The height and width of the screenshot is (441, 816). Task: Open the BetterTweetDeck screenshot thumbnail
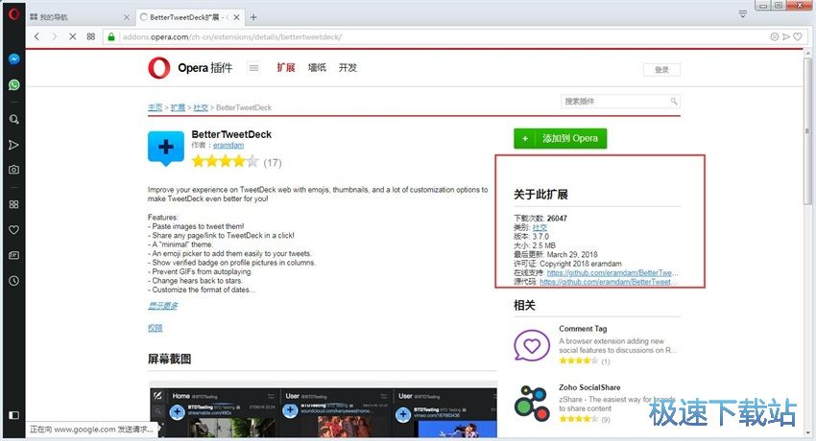tap(324, 412)
